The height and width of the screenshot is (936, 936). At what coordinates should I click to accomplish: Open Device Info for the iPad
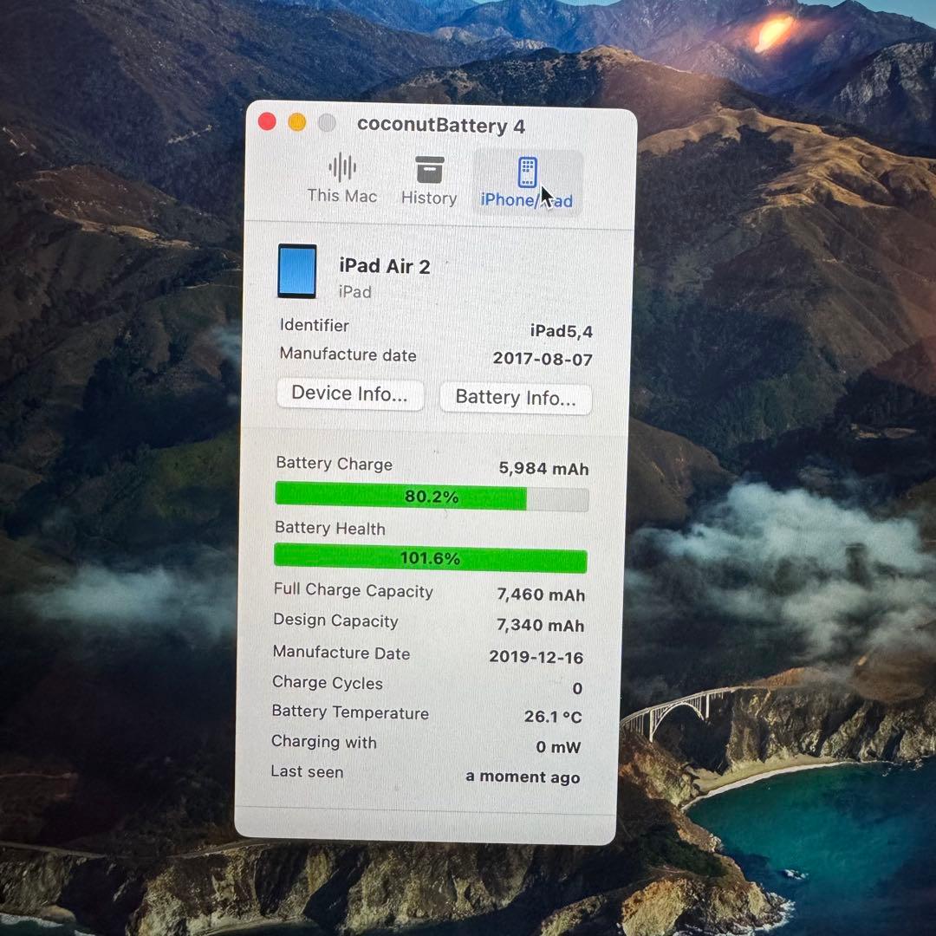pos(349,393)
